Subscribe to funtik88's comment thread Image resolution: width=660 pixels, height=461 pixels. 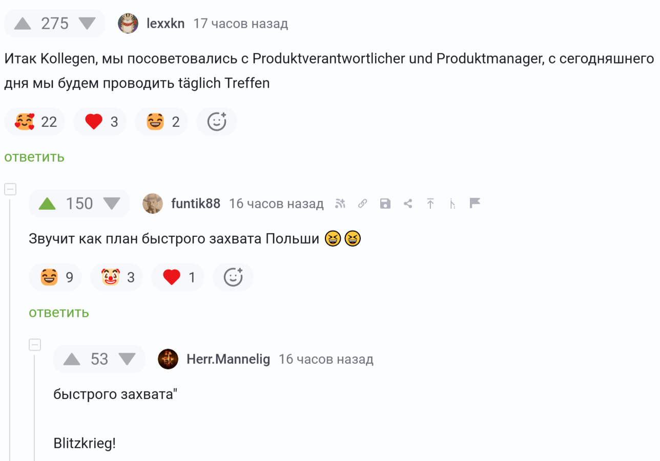[x=340, y=204]
